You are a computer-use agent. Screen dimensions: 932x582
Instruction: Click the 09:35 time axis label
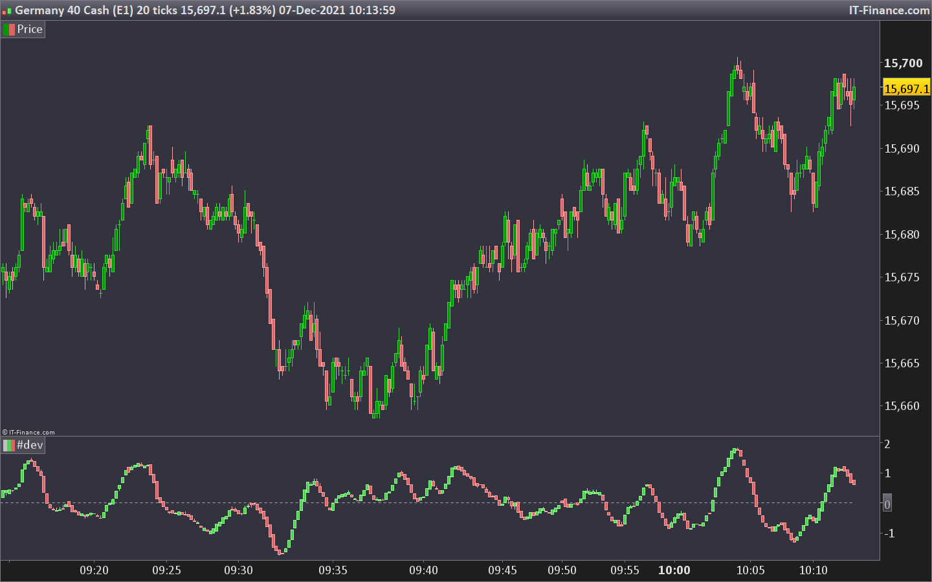point(333,570)
